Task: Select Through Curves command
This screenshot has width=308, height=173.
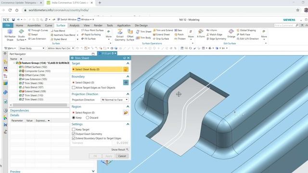Action: (38, 30)
